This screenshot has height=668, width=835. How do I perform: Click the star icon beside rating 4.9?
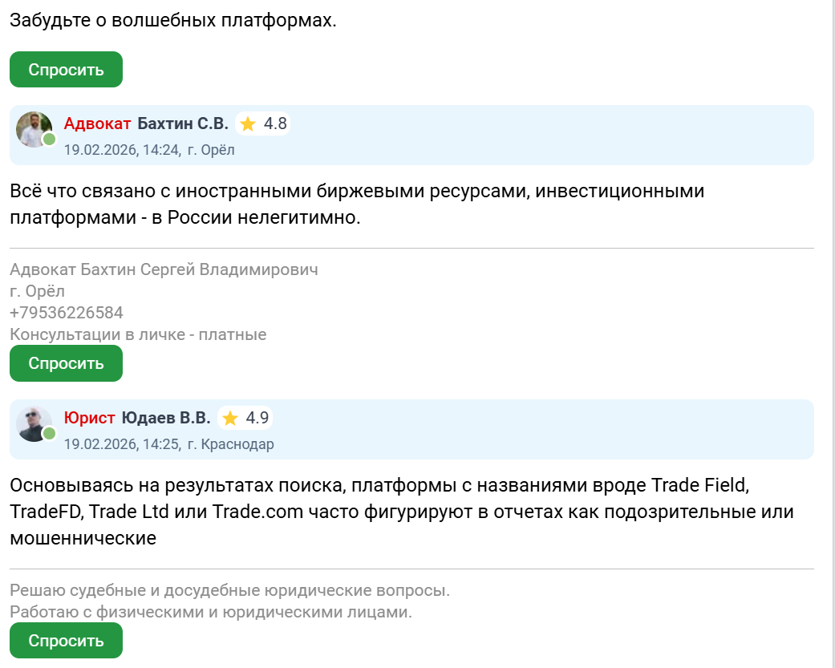click(230, 418)
